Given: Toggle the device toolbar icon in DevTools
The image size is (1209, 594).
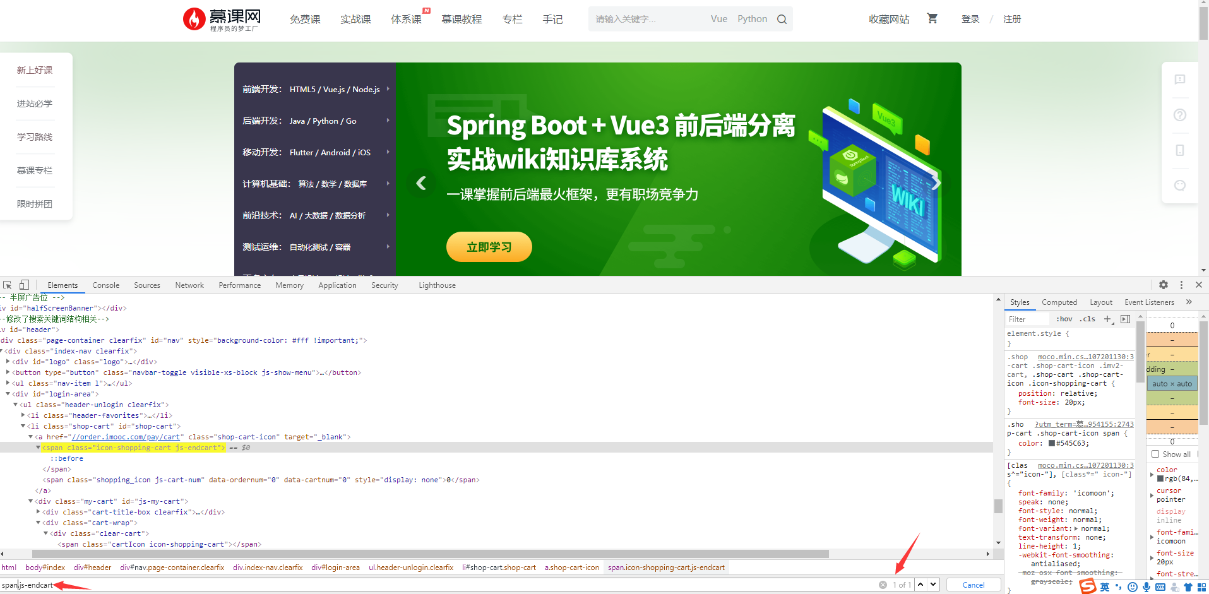Looking at the screenshot, I should [24, 285].
